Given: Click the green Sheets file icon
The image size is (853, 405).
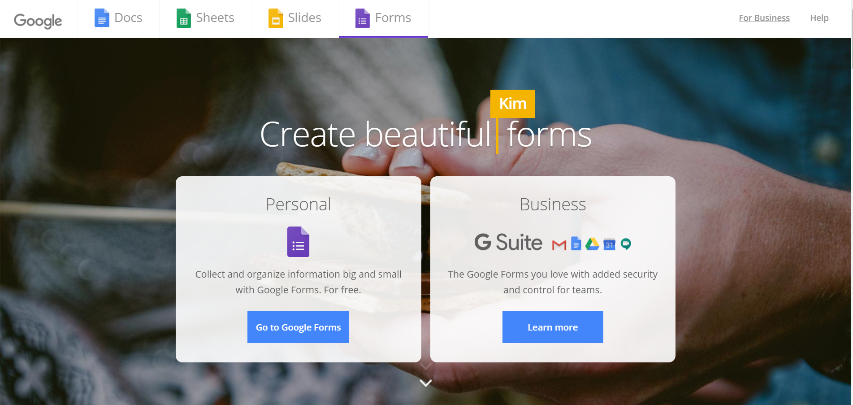Looking at the screenshot, I should 184,18.
